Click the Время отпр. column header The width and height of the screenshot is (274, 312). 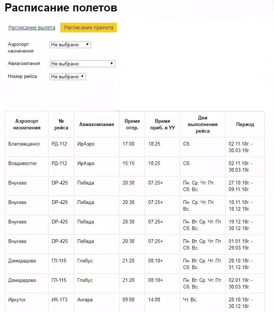pos(132,124)
